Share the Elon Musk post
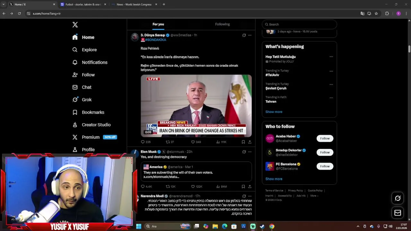The width and height of the screenshot is (411, 231). click(250, 186)
